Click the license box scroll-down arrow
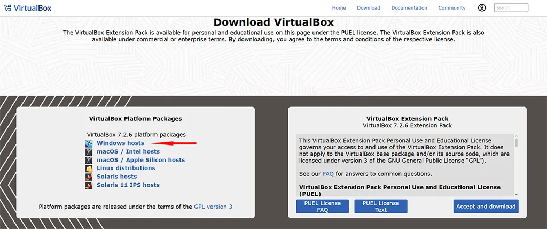The image size is (547, 229). (517, 194)
